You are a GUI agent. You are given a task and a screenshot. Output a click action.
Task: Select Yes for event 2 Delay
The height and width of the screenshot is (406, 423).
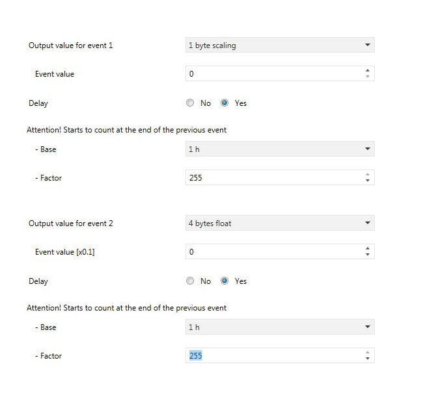[x=225, y=281]
